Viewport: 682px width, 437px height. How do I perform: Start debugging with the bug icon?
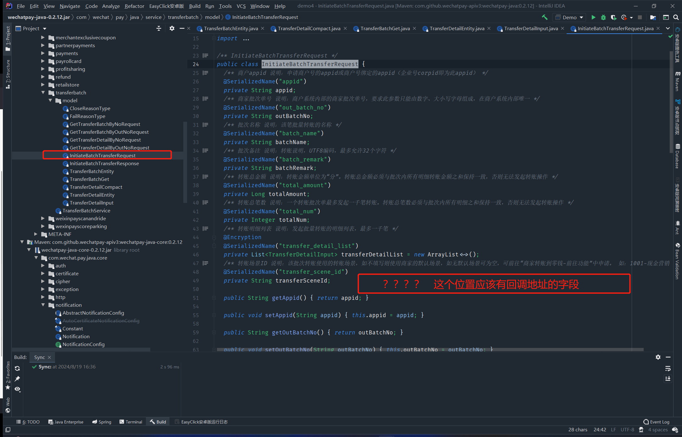click(x=603, y=17)
